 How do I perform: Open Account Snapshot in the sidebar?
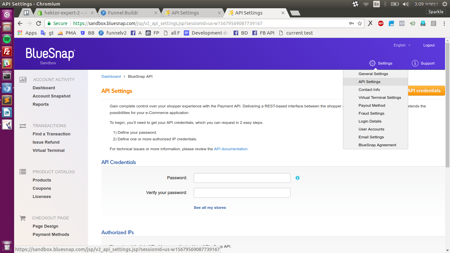[x=52, y=96]
